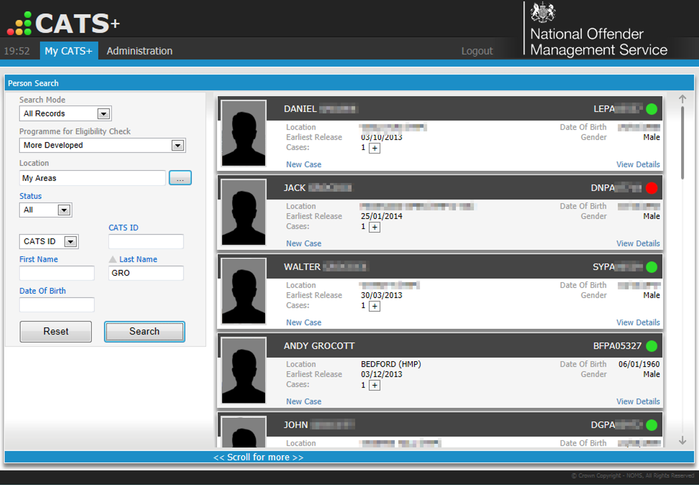Image resolution: width=699 pixels, height=485 pixels.
Task: Click the green status dot for Walter
Action: click(x=651, y=267)
